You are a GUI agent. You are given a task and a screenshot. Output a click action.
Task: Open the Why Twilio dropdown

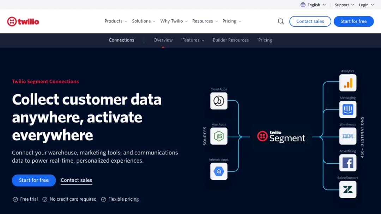pos(174,21)
